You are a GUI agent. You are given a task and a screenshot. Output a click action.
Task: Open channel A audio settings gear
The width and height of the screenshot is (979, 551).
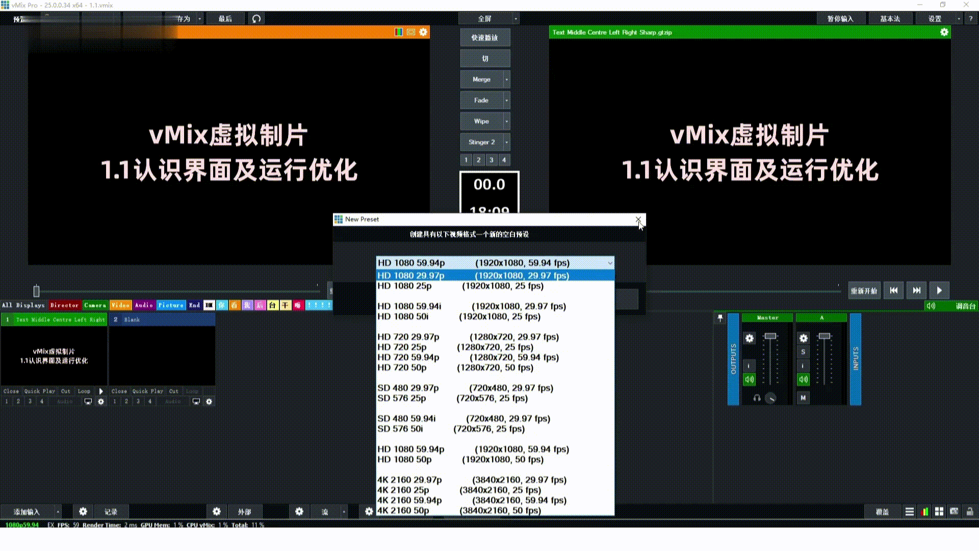click(803, 338)
